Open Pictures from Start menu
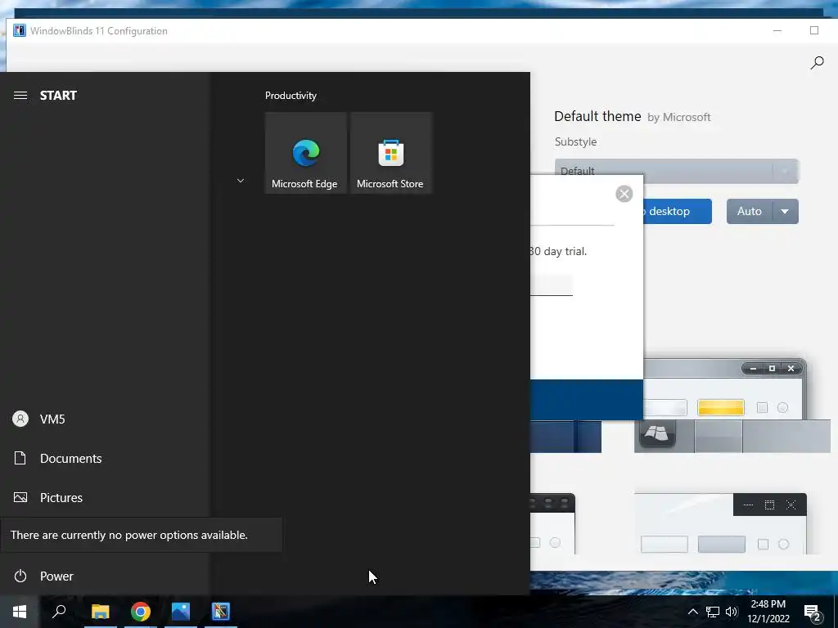The width and height of the screenshot is (838, 628). [x=105, y=497]
